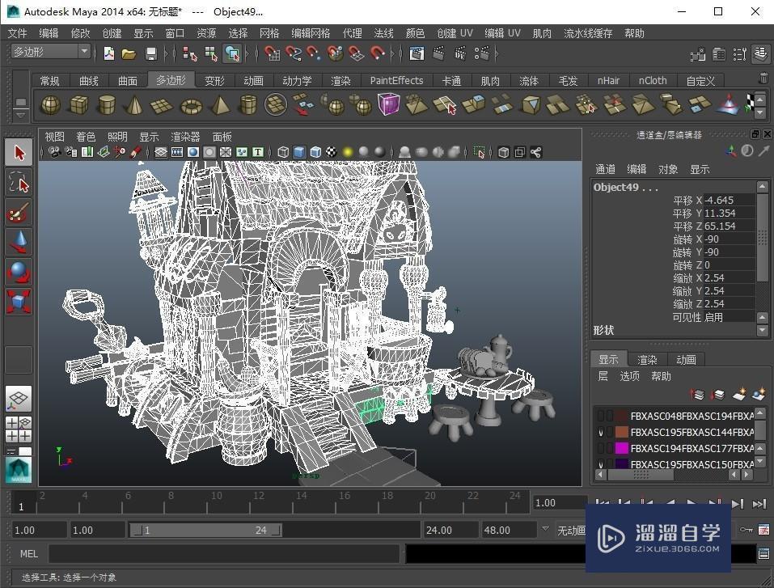Create a polygon torus from shelf
The height and width of the screenshot is (588, 774).
click(192, 104)
